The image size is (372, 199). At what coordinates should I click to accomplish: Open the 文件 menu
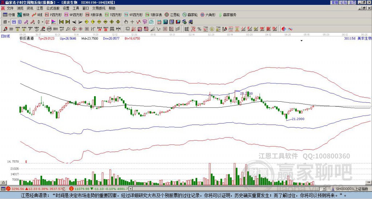click(x=10, y=8)
